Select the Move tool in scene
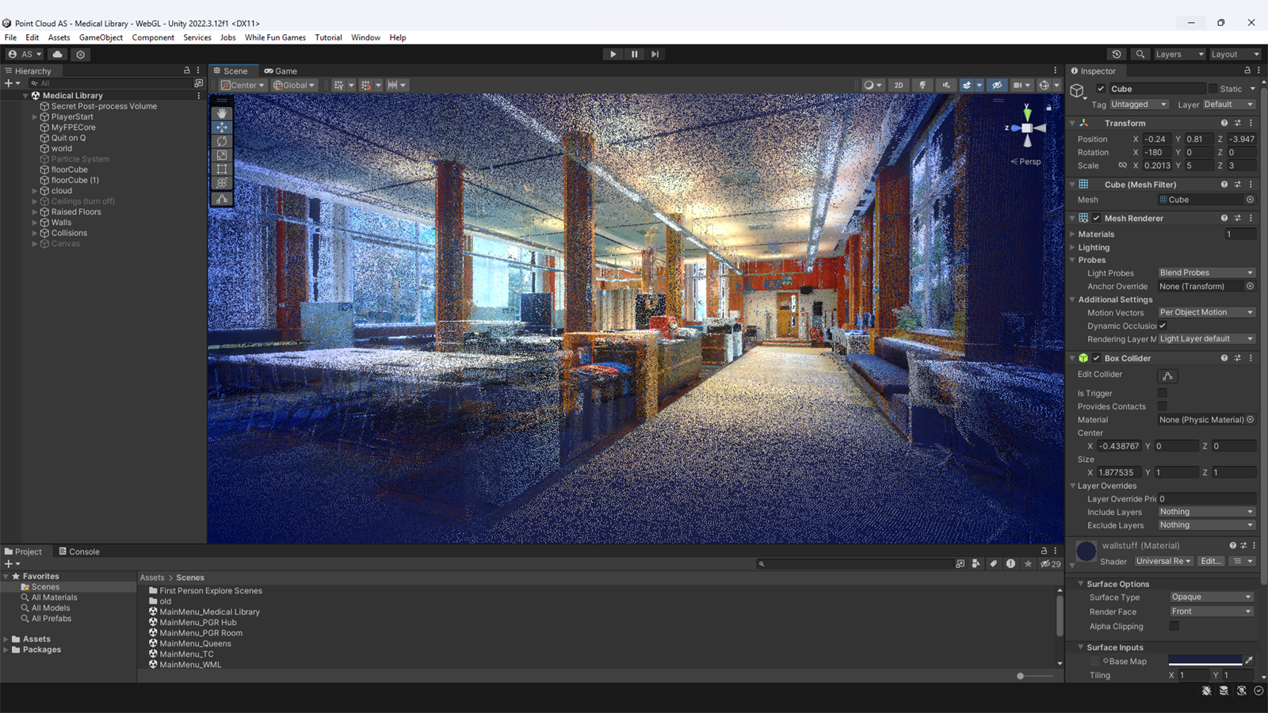This screenshot has width=1268, height=713. coord(222,128)
